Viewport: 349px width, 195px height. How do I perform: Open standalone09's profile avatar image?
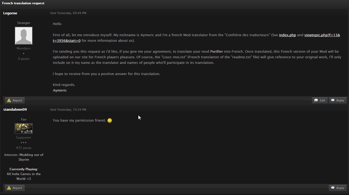[24, 128]
